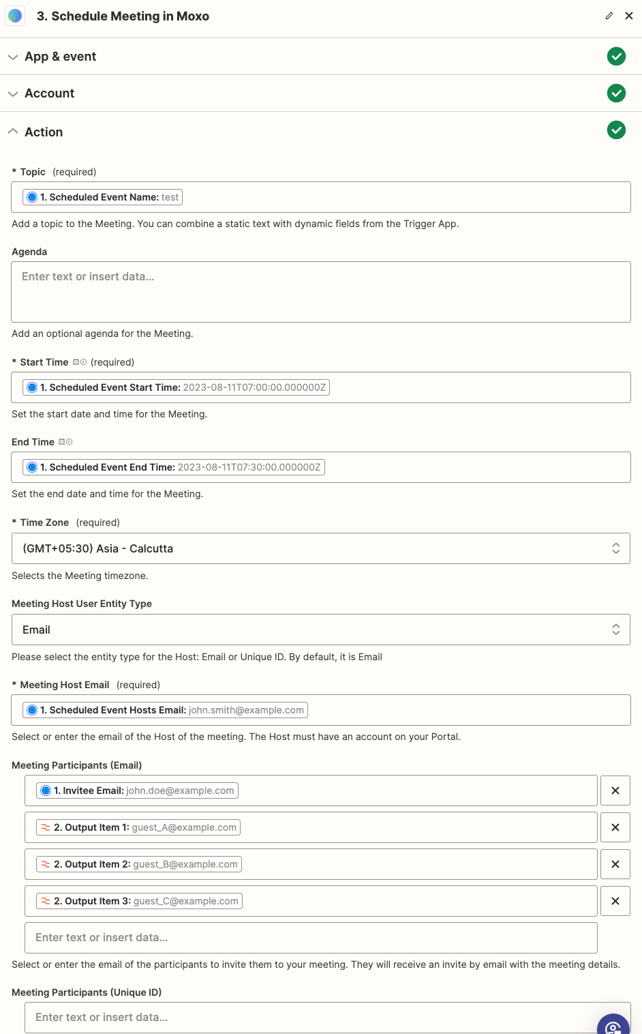The width and height of the screenshot is (642, 1034).
Task: Remove Output Item 1 participant row
Action: coord(615,827)
